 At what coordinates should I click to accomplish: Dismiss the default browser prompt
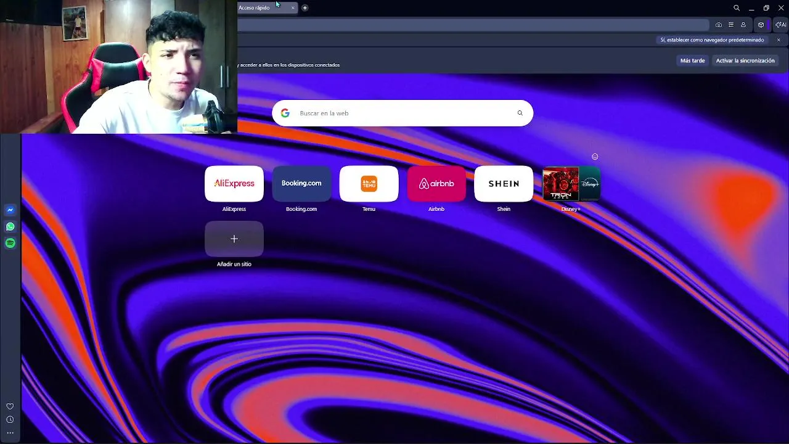779,39
